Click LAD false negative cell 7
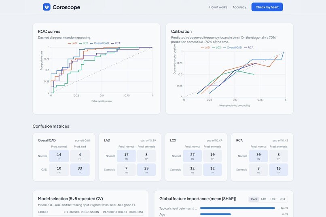 pyautogui.click(x=126, y=170)
